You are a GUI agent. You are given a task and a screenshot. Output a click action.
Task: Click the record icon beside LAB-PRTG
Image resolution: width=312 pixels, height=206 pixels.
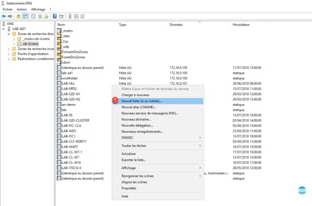click(x=59, y=89)
